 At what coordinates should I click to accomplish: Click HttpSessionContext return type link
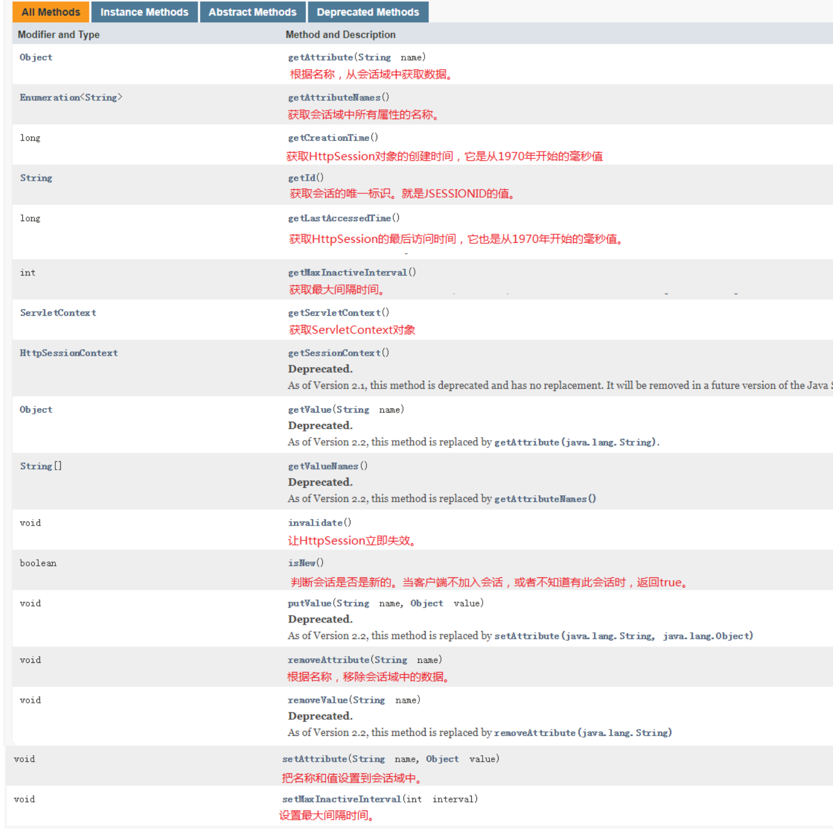(x=69, y=353)
